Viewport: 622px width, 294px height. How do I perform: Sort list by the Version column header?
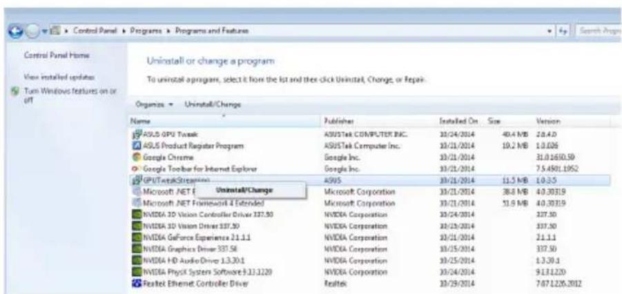click(571, 121)
